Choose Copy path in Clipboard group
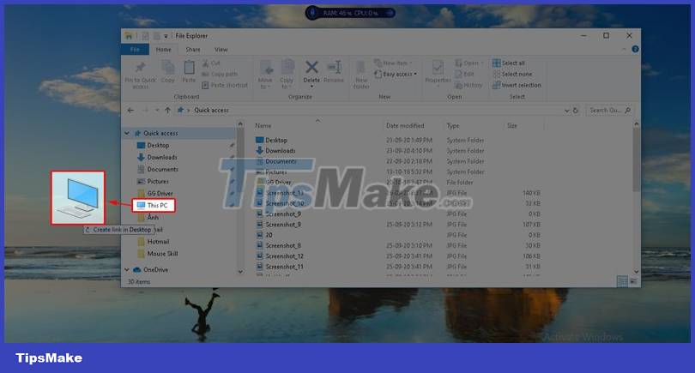This screenshot has height=373, width=695. coord(220,74)
